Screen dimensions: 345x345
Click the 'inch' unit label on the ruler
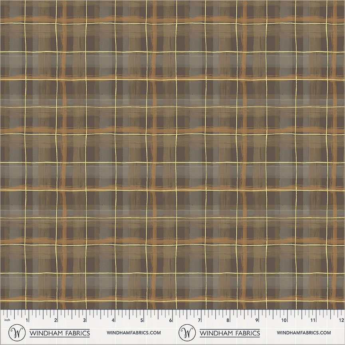pos(7,320)
